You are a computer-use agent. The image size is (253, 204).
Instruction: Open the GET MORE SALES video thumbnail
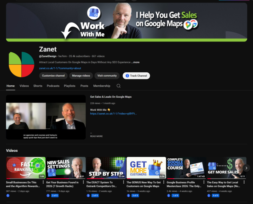(227, 168)
